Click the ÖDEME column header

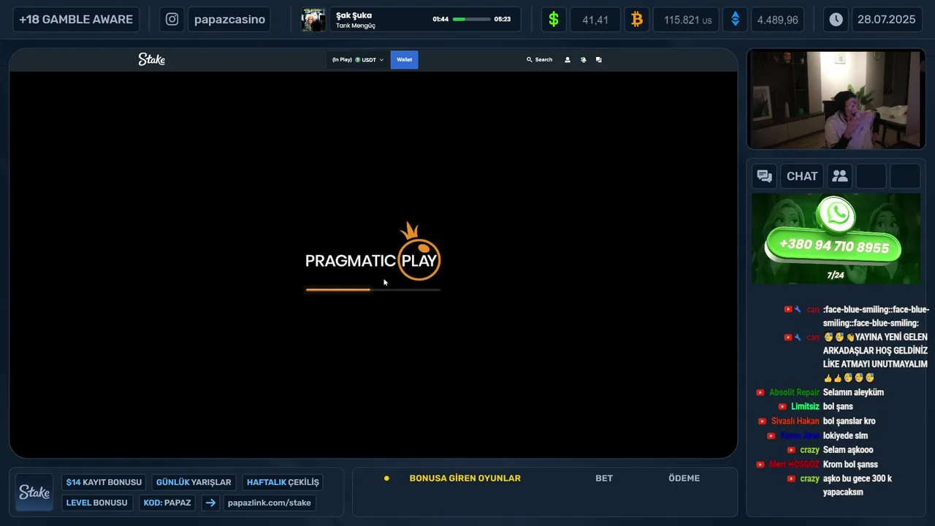click(684, 479)
